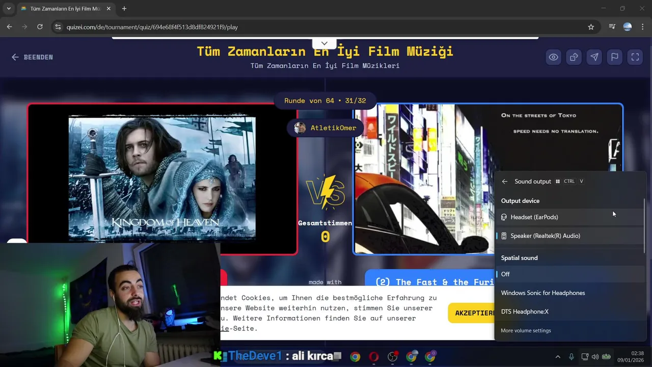This screenshot has width=652, height=367.
Task: Click the export icon beside the eye
Action: pos(574,57)
